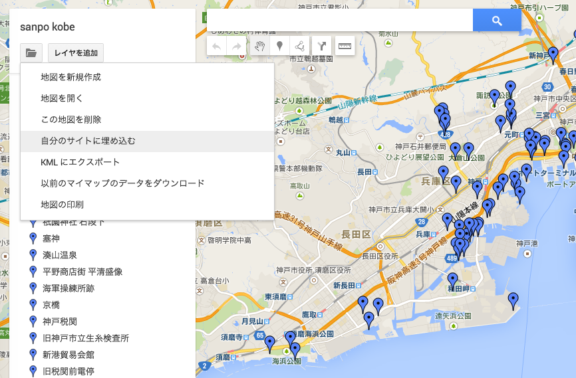Select the ruler measure distance tool

(345, 46)
